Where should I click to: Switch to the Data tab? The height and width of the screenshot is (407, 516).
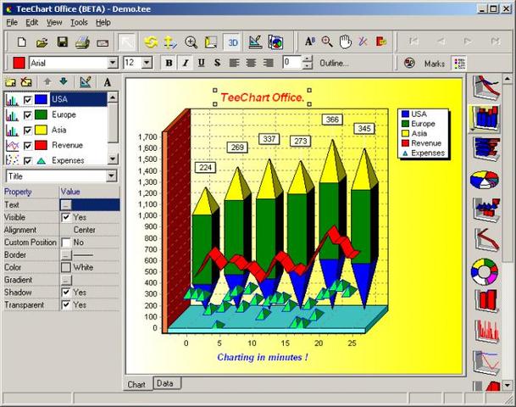click(167, 383)
